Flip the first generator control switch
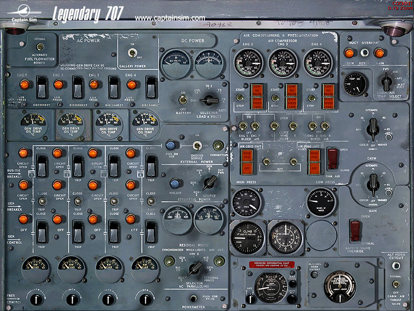 click(x=42, y=232)
